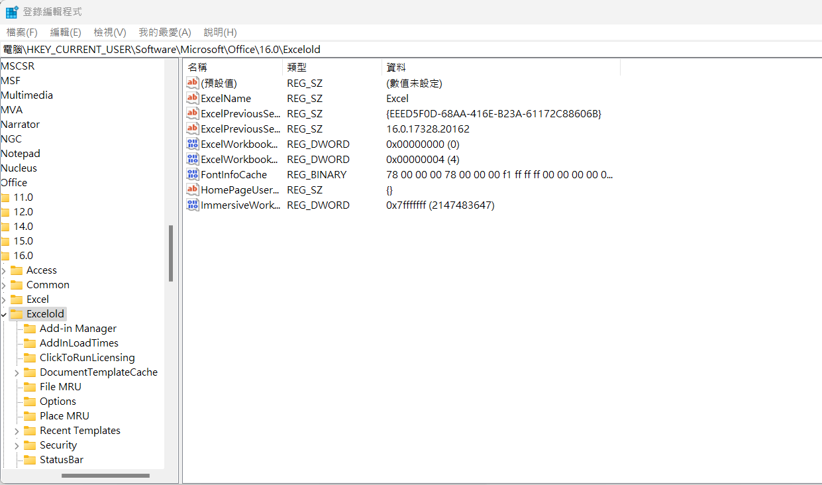Sort by the 類型 column header
The image size is (822, 485).
pyautogui.click(x=332, y=67)
